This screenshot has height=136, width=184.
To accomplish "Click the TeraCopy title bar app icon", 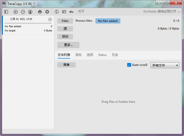I will pos(4,4).
